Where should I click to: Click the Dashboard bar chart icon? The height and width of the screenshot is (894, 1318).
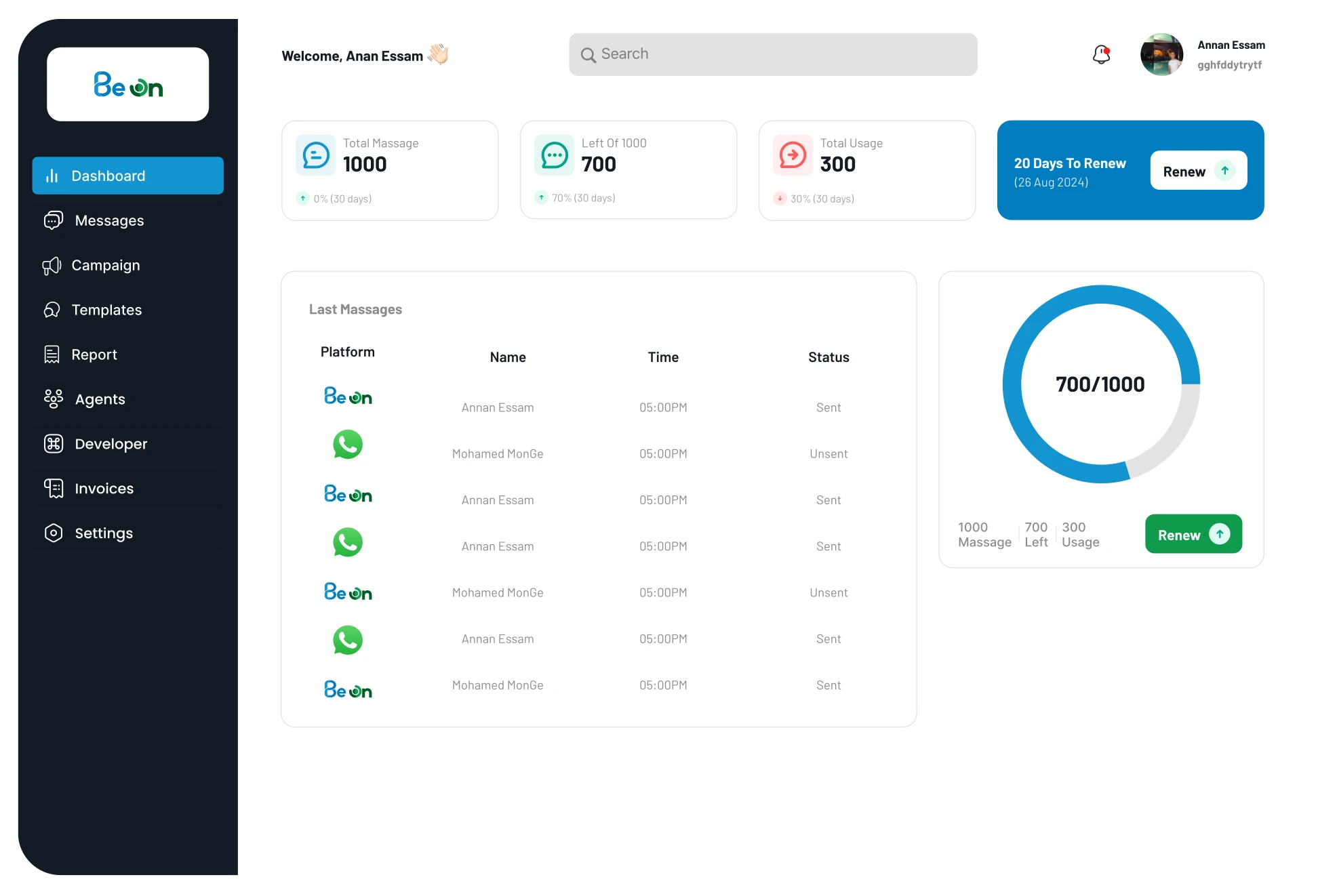pos(52,176)
